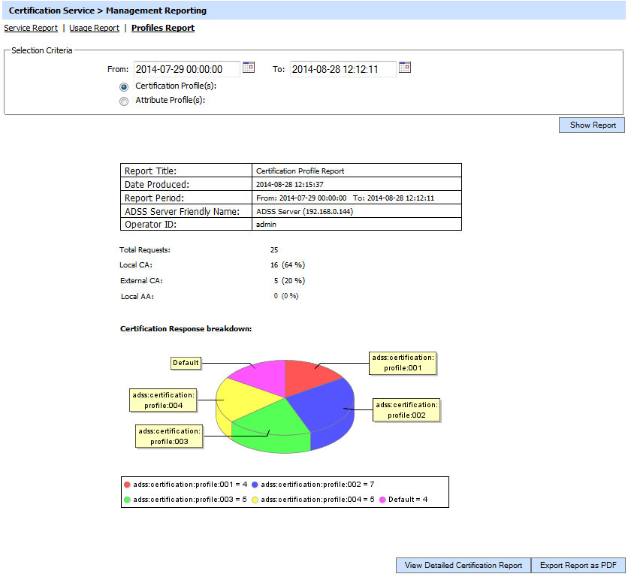The height and width of the screenshot is (580, 628).
Task: Open the Profiles Report tab
Action: [163, 28]
